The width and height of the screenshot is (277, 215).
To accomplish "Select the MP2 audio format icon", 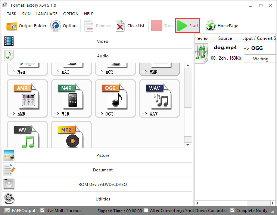I will (x=71, y=135).
